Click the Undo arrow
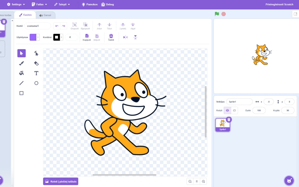Image resolution: width=299 pixels, height=187 pixels. [x=57, y=26]
